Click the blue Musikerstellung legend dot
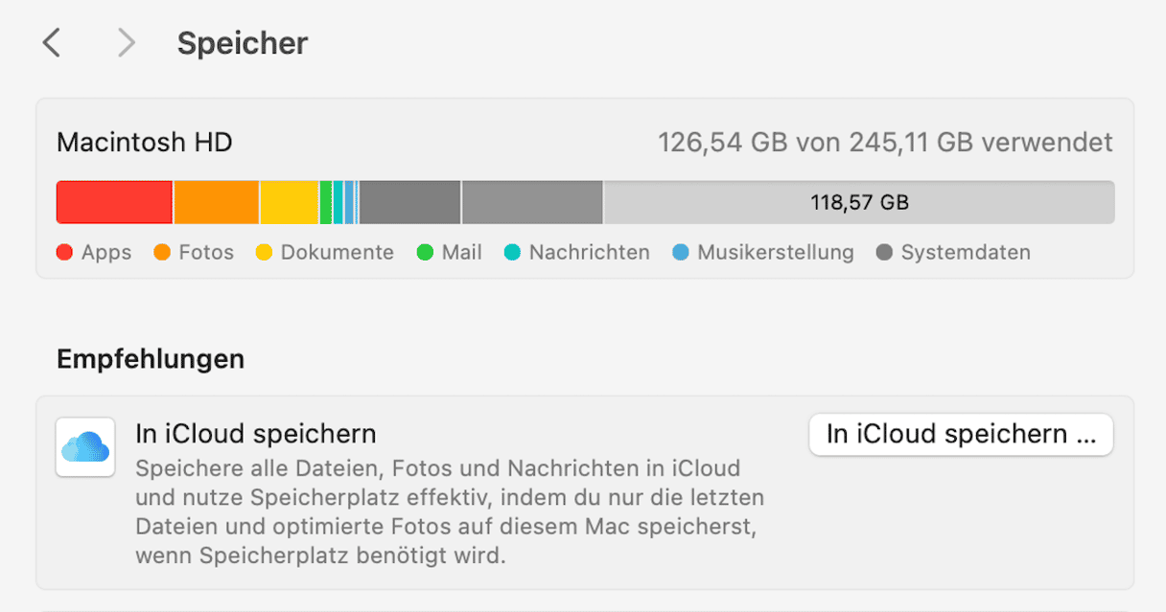The width and height of the screenshot is (1166, 612). pyautogui.click(x=681, y=253)
